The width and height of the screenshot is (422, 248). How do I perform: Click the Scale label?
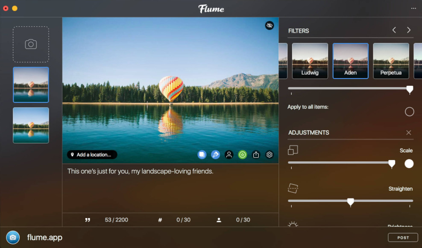click(406, 151)
